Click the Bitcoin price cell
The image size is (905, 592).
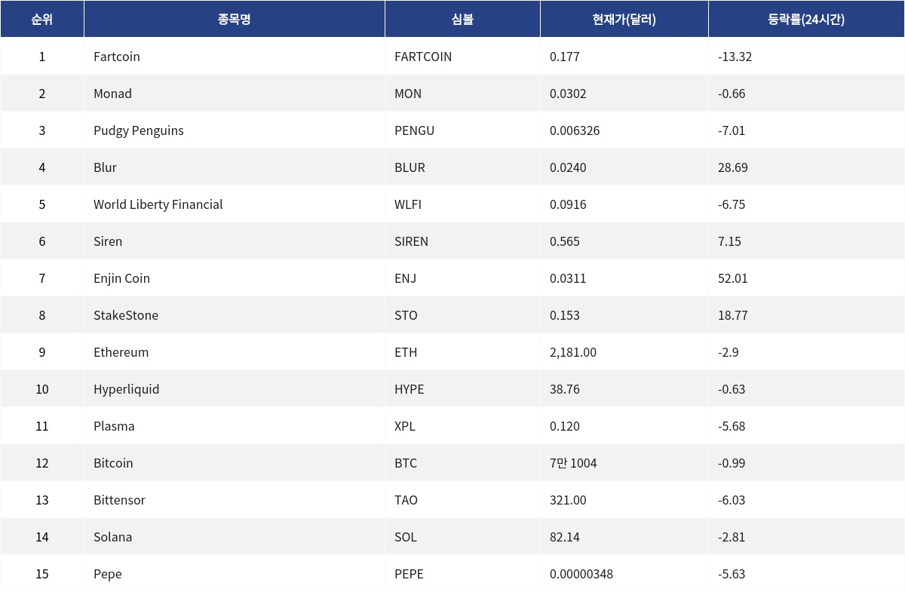tap(573, 463)
